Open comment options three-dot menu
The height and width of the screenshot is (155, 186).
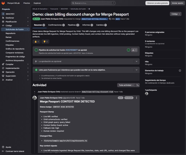(137, 98)
